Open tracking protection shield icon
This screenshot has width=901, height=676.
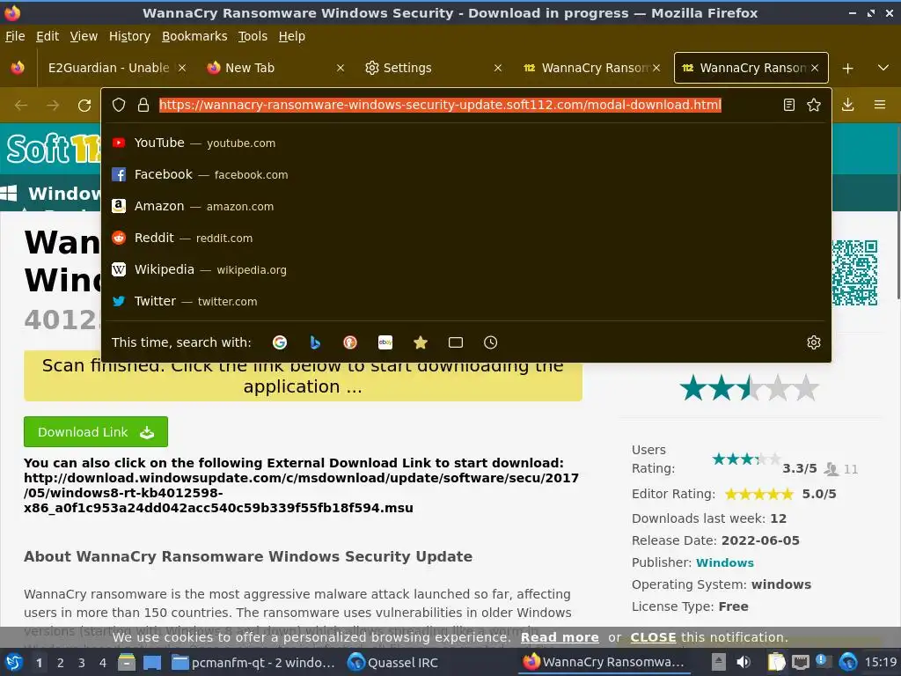pos(119,105)
